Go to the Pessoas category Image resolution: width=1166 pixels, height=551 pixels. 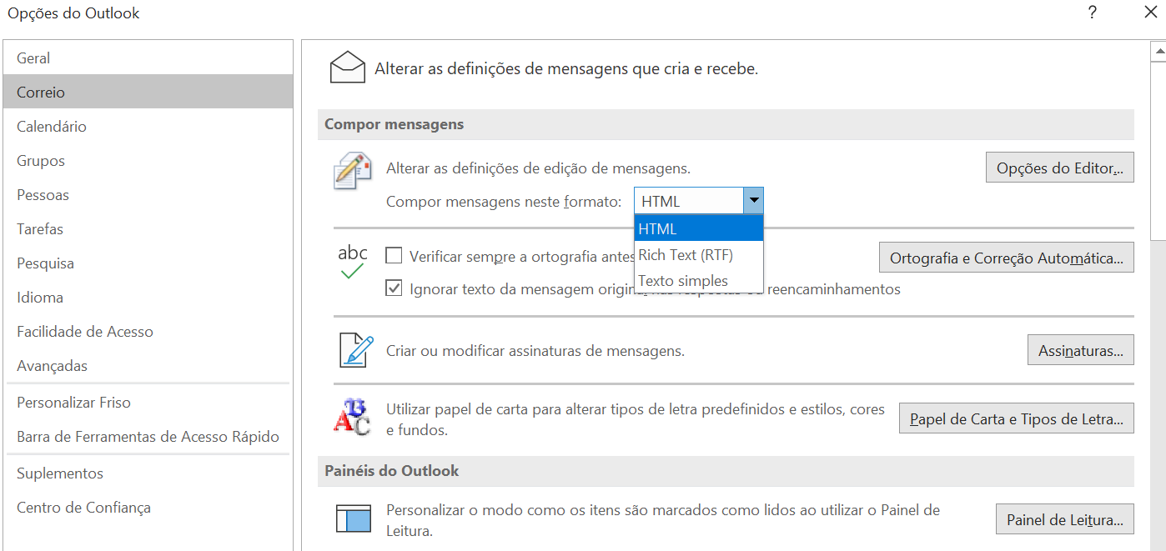[148, 194]
